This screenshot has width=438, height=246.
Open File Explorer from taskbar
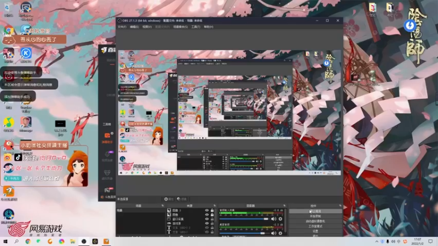click(x=73, y=242)
